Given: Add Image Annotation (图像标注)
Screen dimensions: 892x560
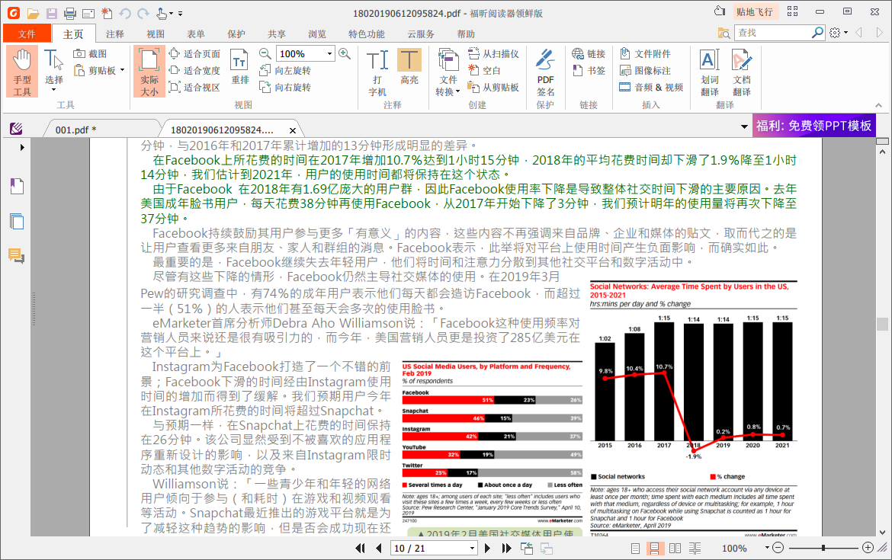Looking at the screenshot, I should (645, 71).
